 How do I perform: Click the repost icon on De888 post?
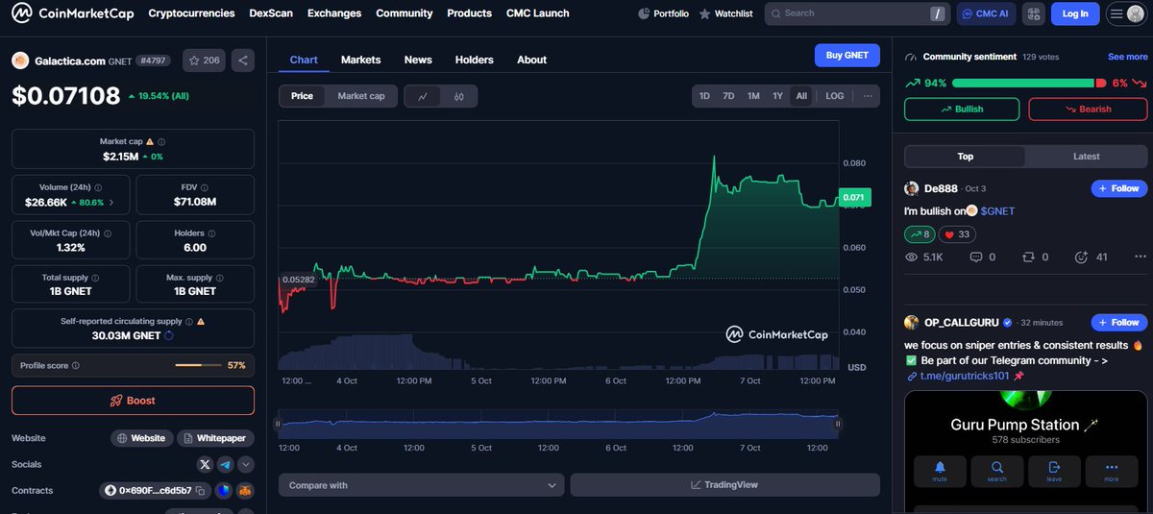tap(1029, 257)
